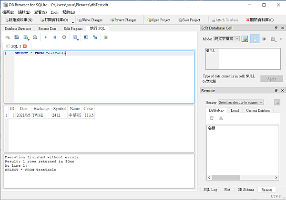Click the indent/format icon in Edit Cell
This screenshot has height=200, width=286.
(x=264, y=39)
